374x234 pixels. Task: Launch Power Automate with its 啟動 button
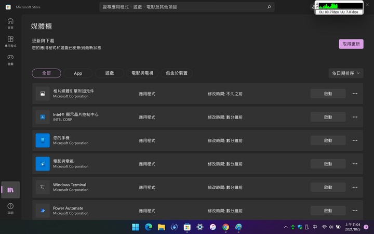(328, 211)
